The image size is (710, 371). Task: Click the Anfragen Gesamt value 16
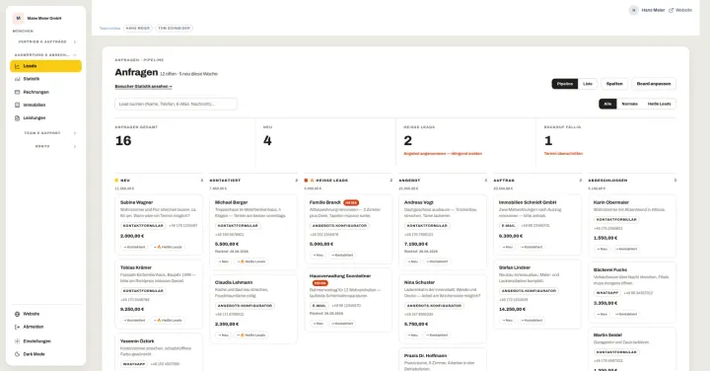point(123,141)
